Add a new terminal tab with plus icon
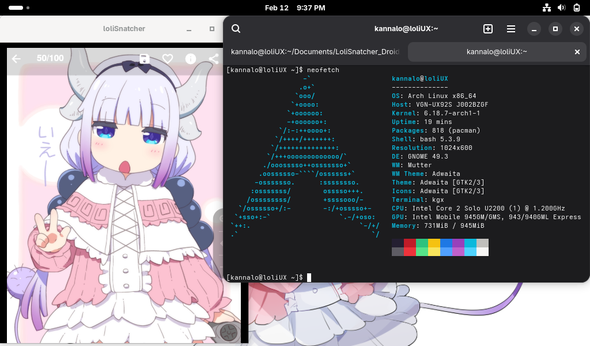 click(488, 29)
